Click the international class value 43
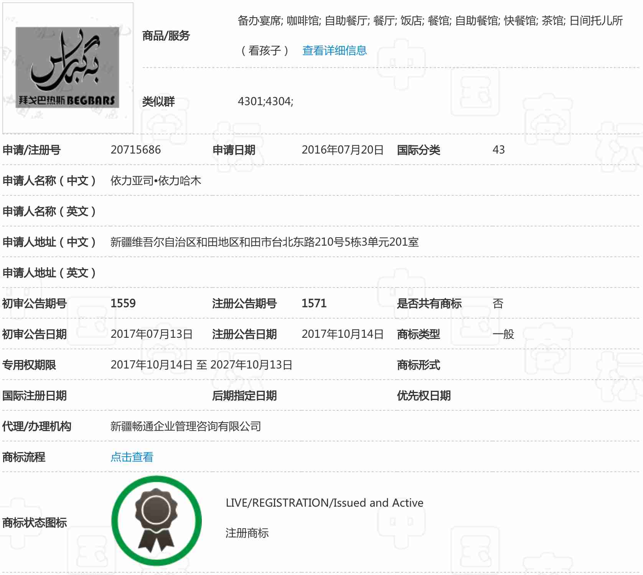This screenshot has height=575, width=643. pos(498,150)
